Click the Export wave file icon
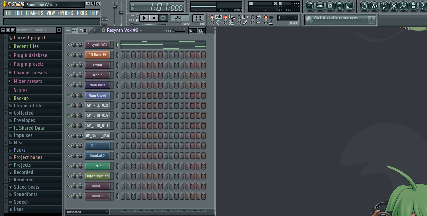Image resolution: width=427 pixels, height=216 pixels. point(384,6)
